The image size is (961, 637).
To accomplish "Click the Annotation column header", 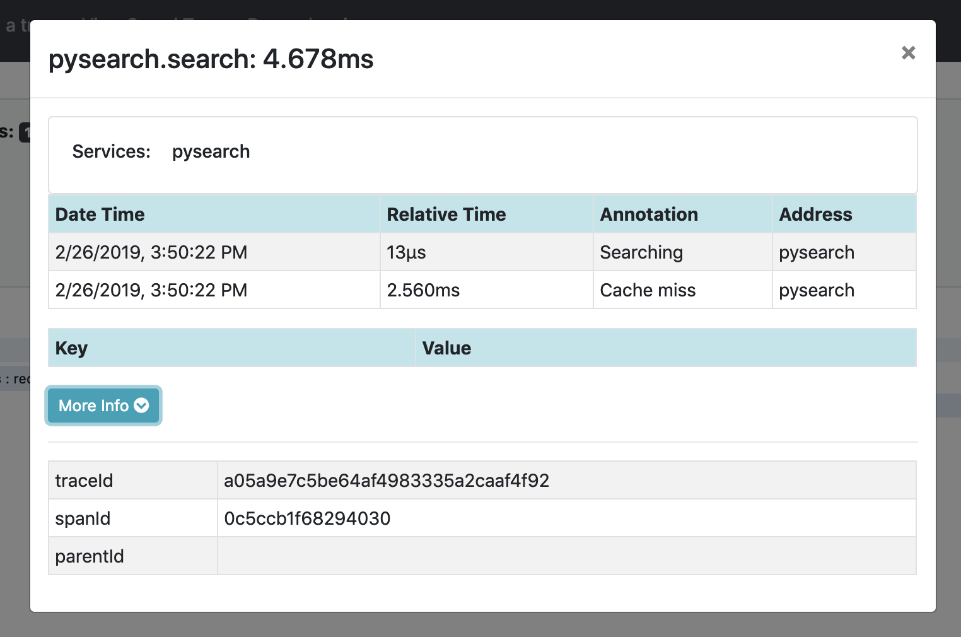I will 683,214.
